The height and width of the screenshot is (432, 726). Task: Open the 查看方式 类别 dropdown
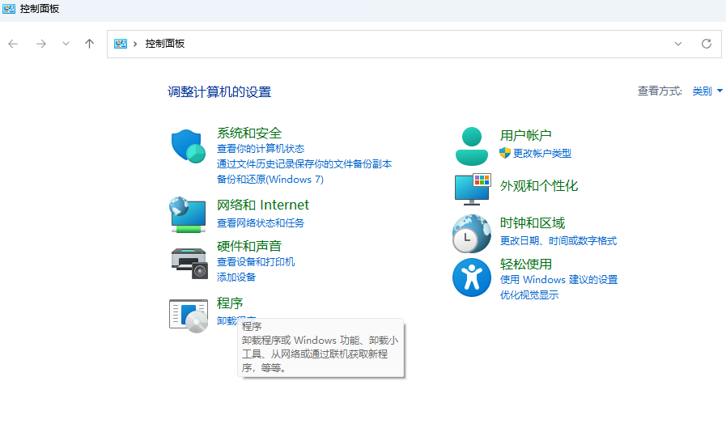[707, 91]
